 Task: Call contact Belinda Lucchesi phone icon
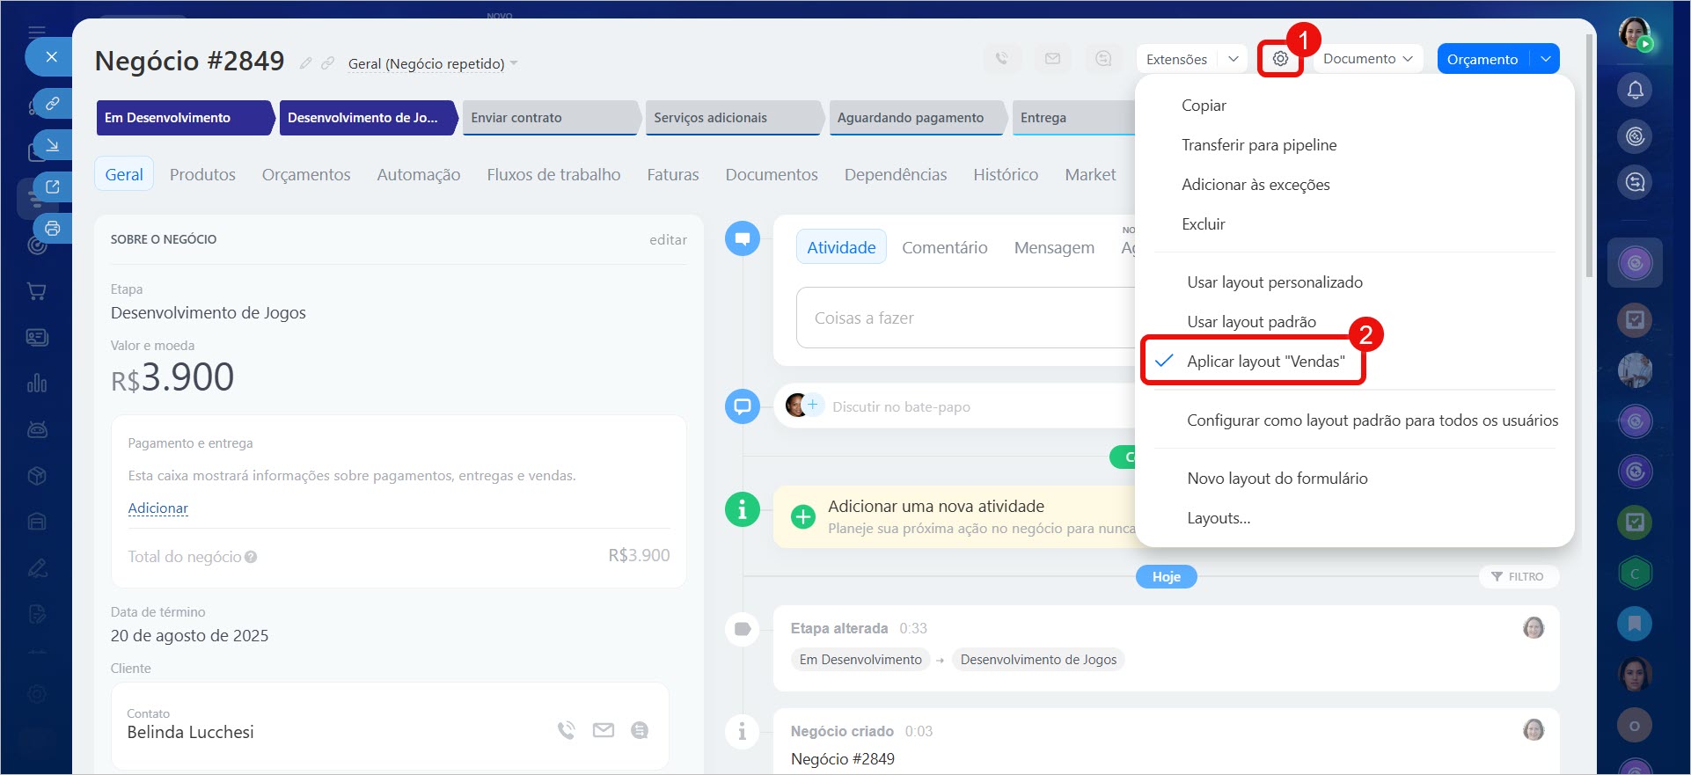(566, 730)
